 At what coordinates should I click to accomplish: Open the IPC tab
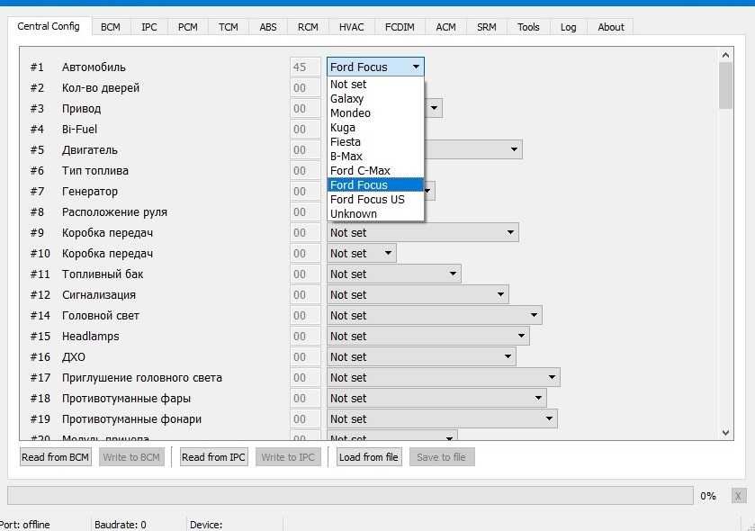click(x=149, y=27)
